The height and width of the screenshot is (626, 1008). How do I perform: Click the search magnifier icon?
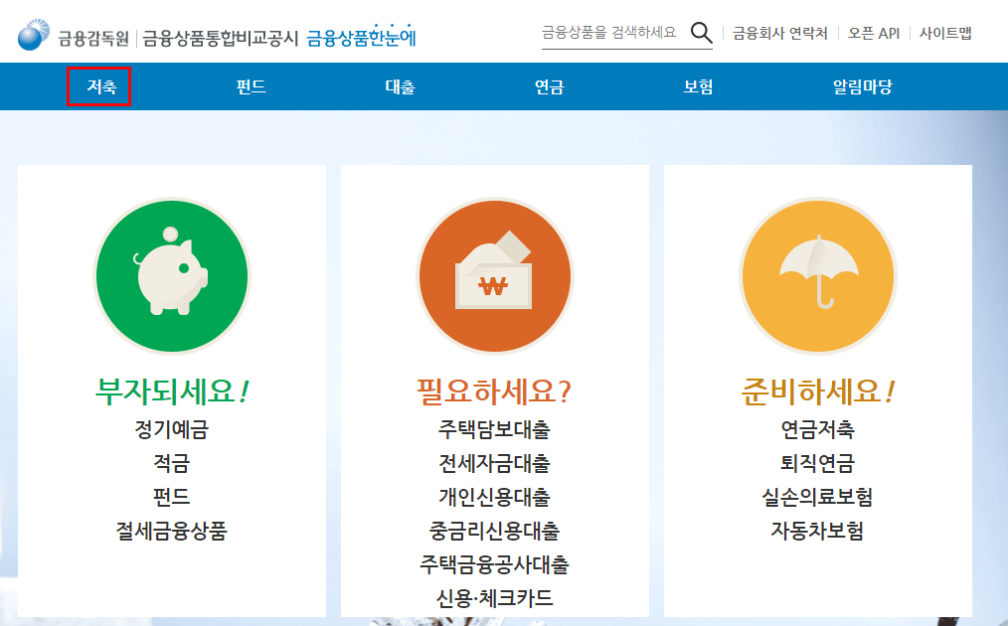click(x=703, y=33)
